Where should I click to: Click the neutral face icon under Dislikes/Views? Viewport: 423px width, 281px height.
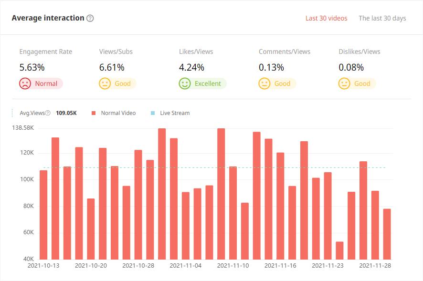tap(344, 83)
